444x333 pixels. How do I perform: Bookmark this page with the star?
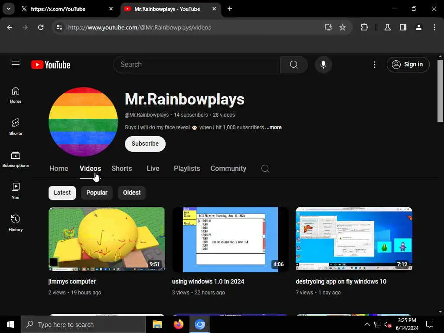coord(343,27)
